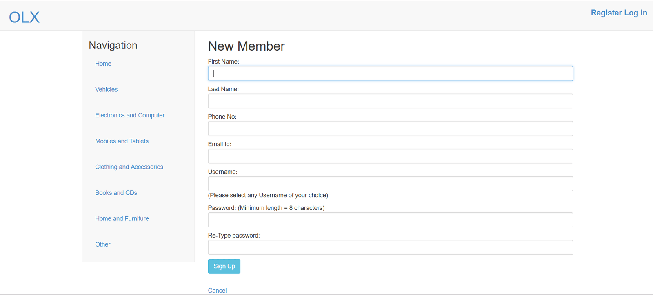653x295 pixels.
Task: Select the Phone No input box
Action: 390,129
